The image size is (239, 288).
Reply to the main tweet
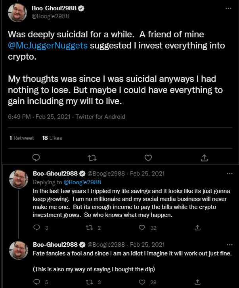(36, 158)
